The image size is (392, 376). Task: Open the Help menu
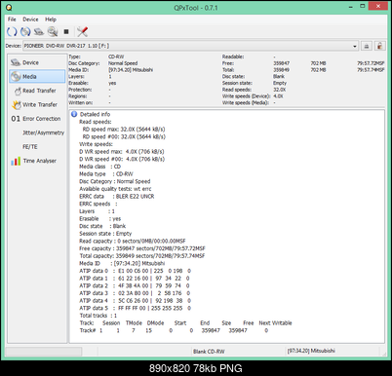51,19
